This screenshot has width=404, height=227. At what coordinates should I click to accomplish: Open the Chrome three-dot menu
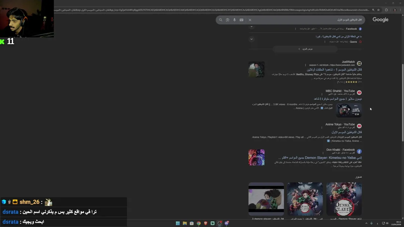(401, 10)
